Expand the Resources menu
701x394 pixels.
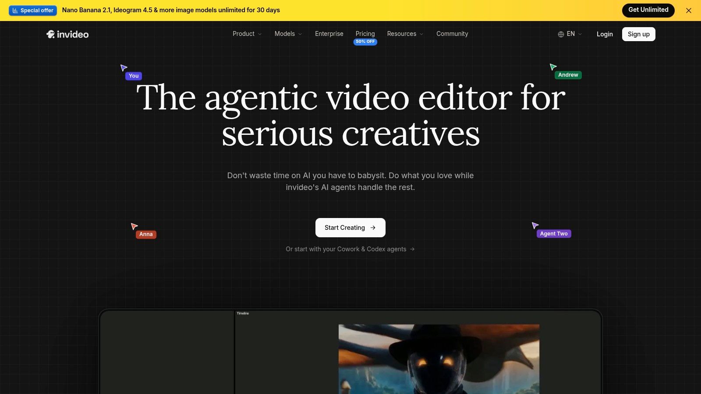405,34
